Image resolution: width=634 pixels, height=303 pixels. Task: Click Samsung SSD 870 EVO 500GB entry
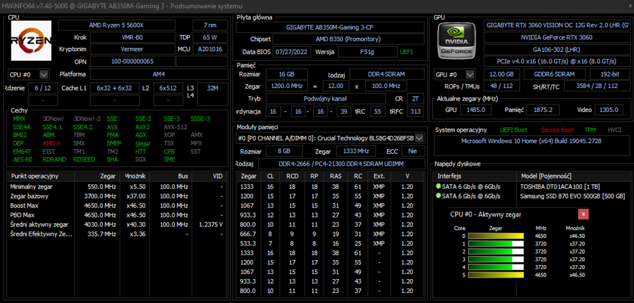[x=571, y=196]
